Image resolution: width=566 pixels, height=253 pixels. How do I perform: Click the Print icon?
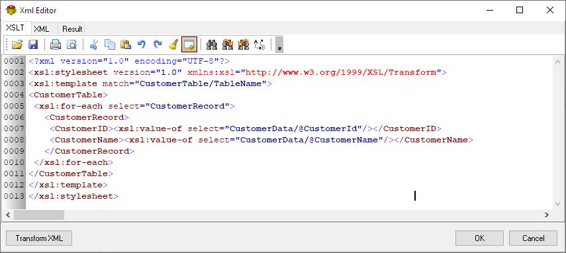[x=55, y=45]
